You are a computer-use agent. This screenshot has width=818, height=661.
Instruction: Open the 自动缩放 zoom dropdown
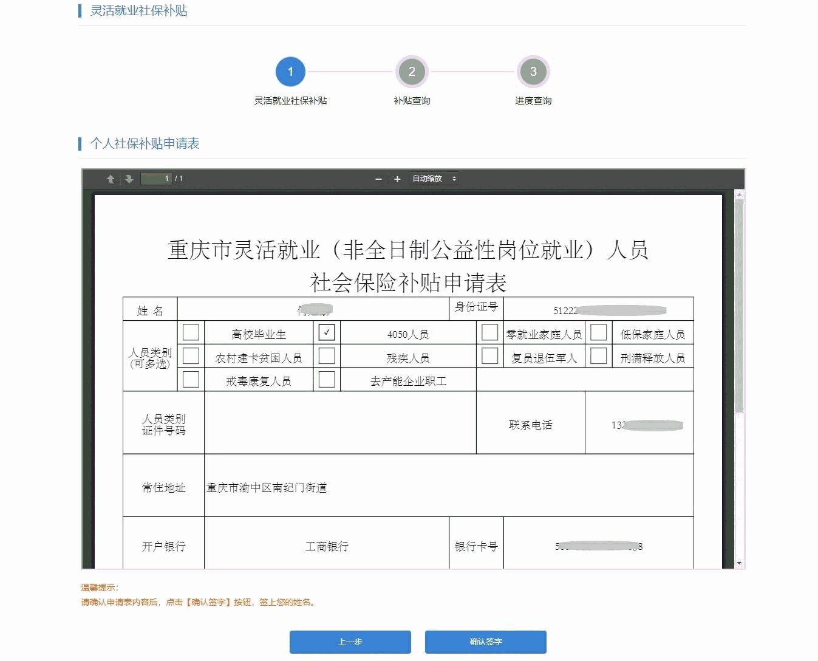pyautogui.click(x=434, y=179)
